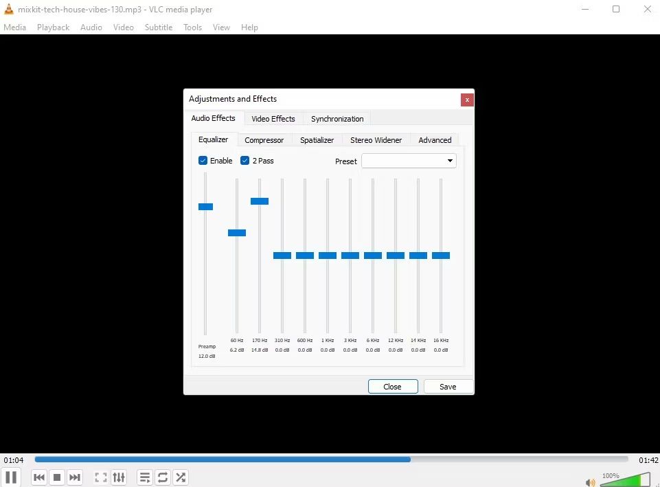The image size is (660, 487).
Task: Toggle fullscreen mode icon
Action: (100, 477)
